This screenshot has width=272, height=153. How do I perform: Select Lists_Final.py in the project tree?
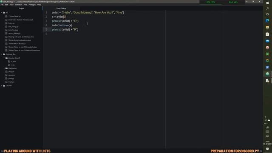coord(13,30)
